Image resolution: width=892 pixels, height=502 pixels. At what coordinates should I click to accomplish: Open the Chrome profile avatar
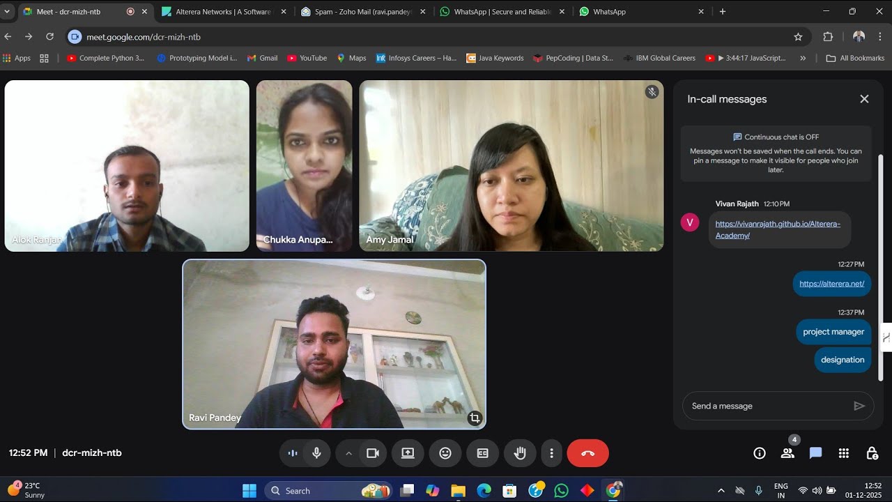click(x=859, y=37)
